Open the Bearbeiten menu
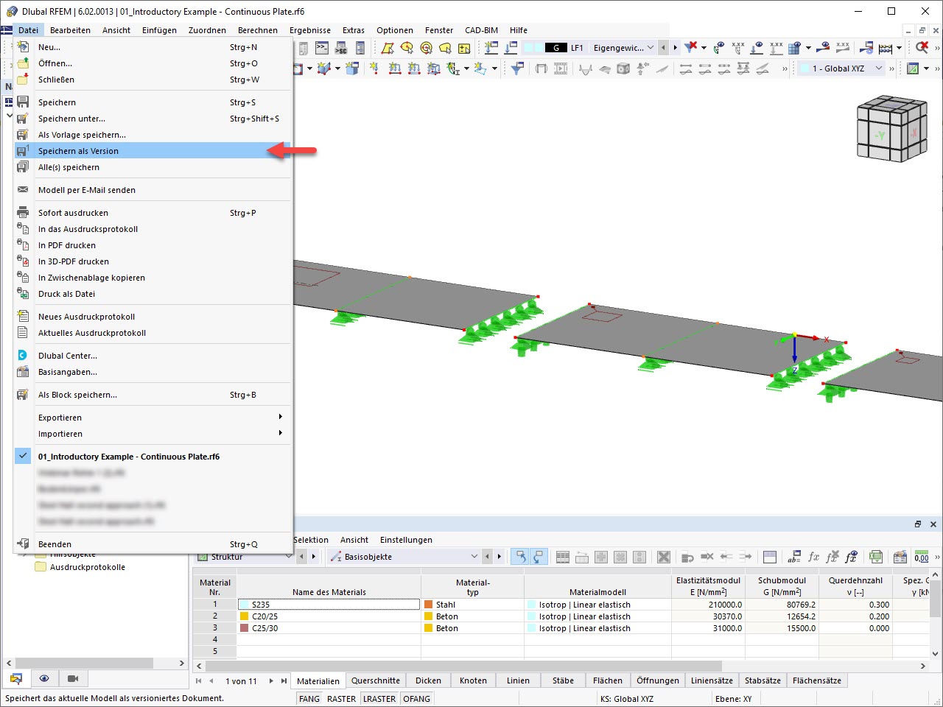The height and width of the screenshot is (707, 943). coord(70,30)
